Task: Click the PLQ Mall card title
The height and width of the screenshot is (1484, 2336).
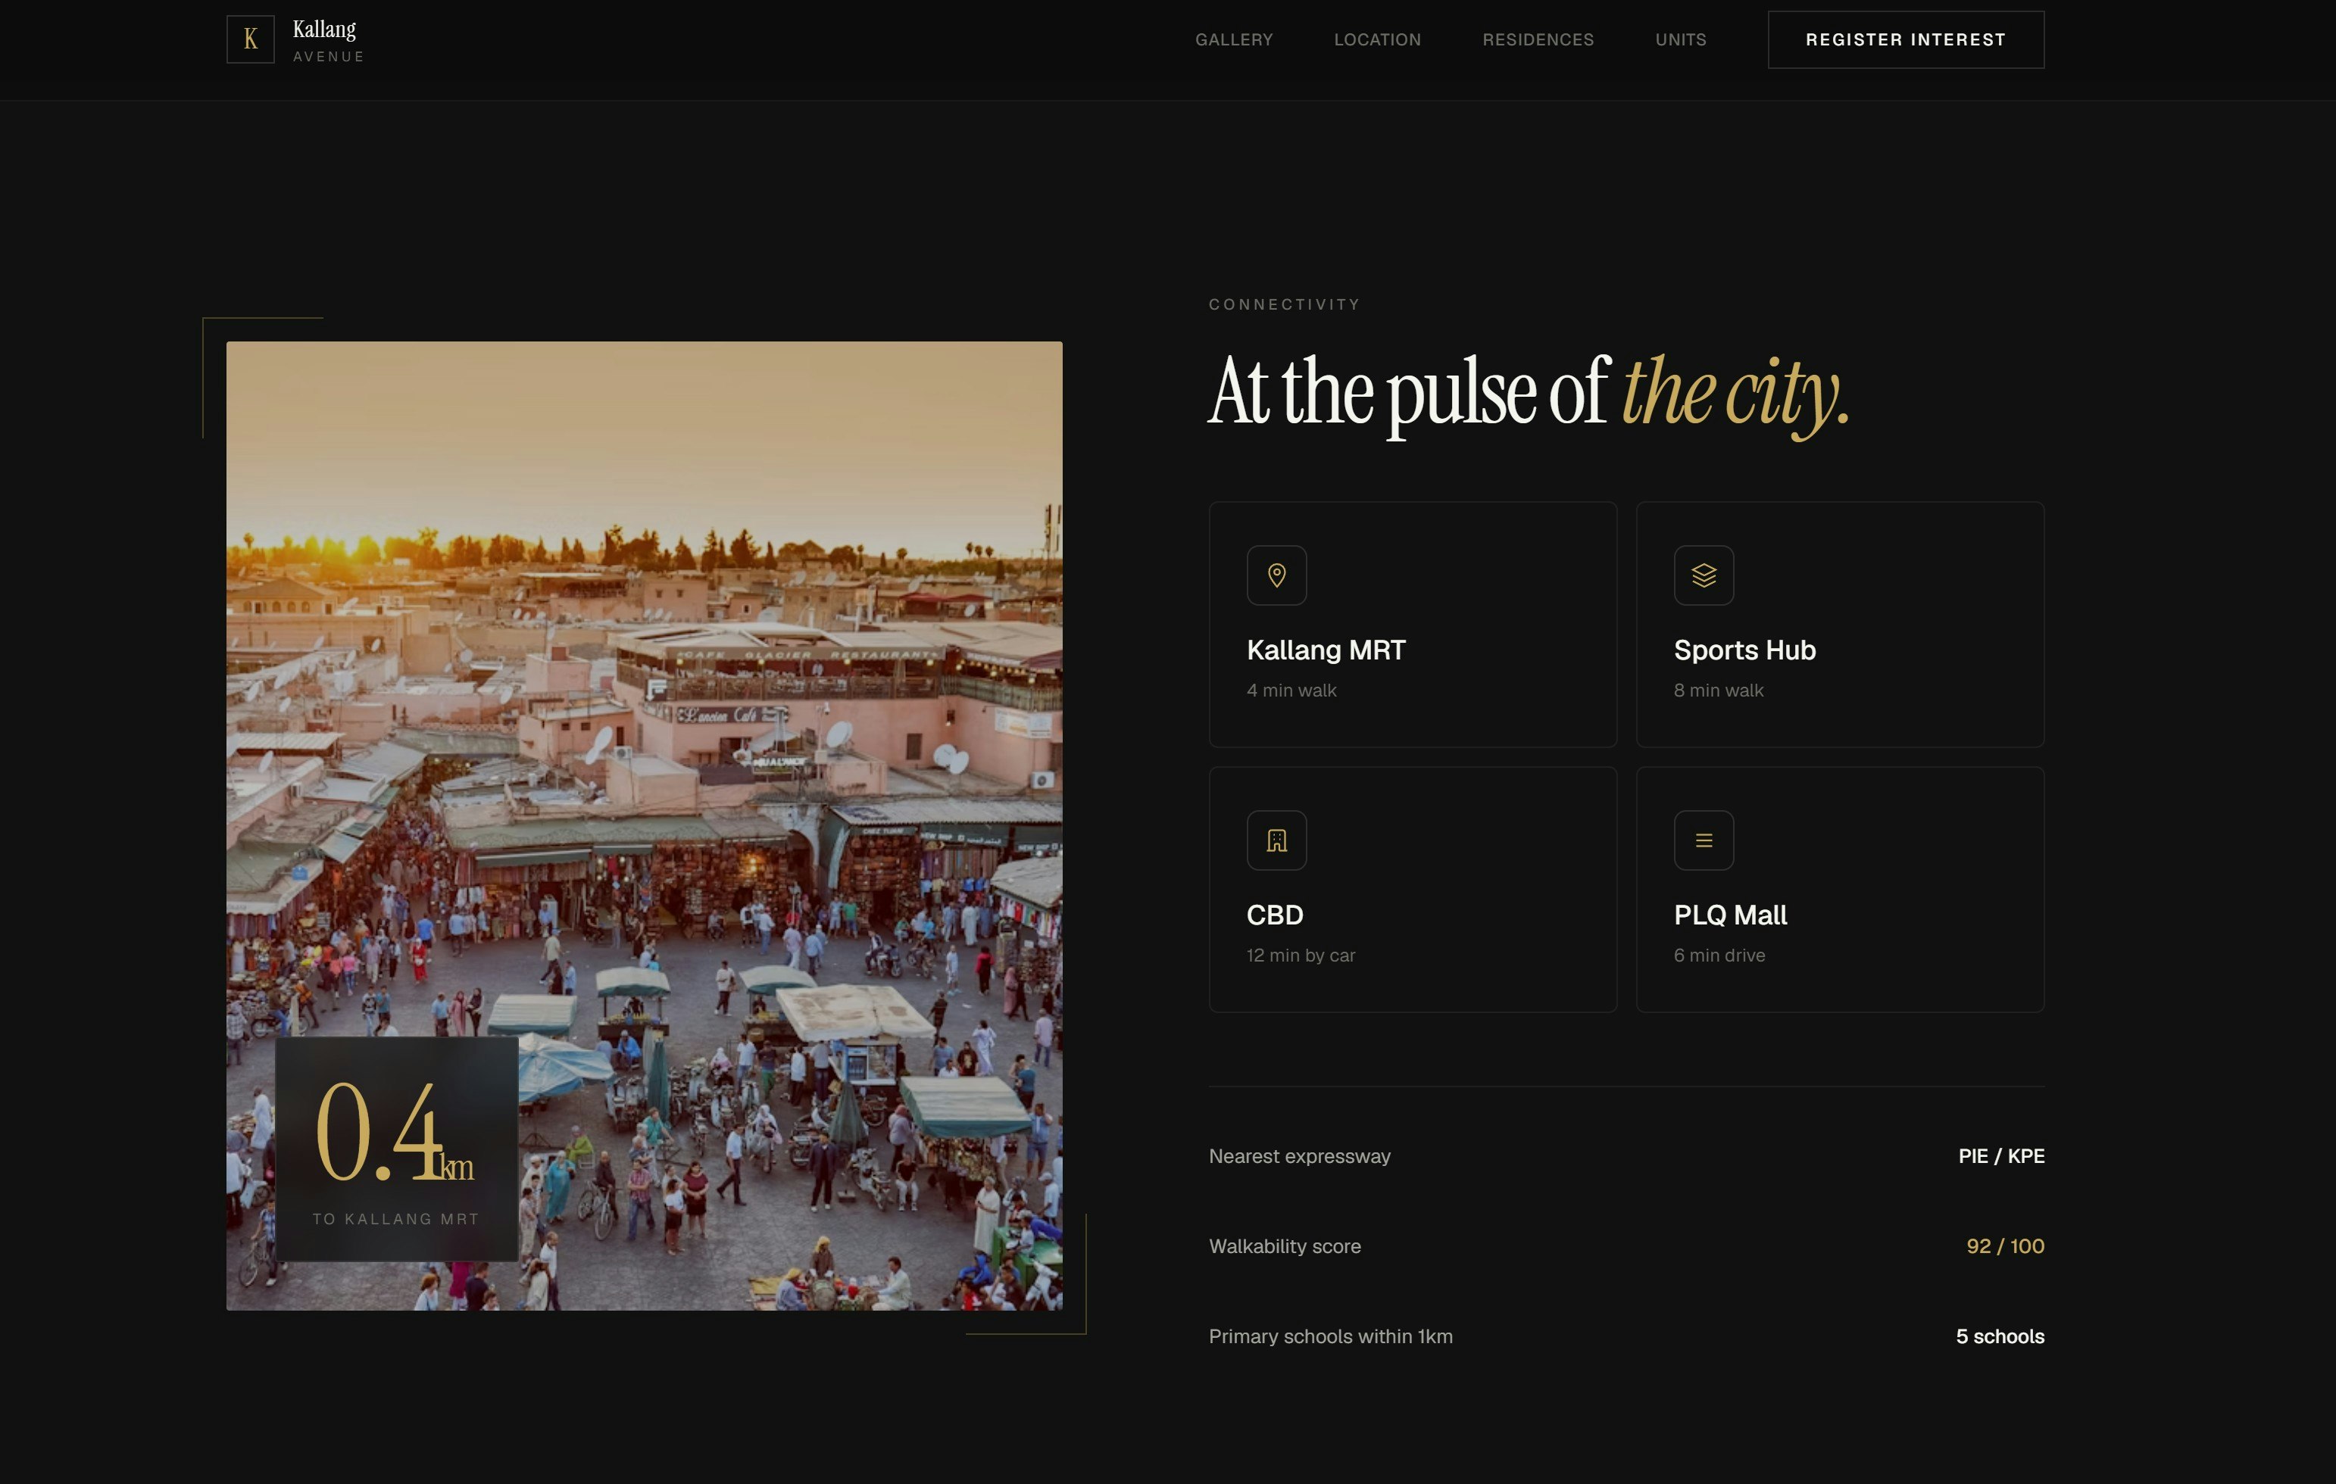Action: (1730, 915)
